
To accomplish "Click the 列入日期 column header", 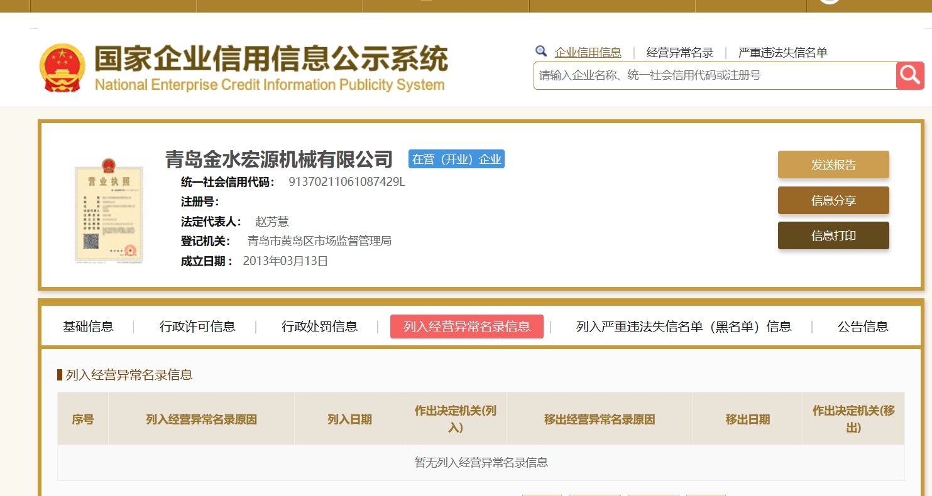I will pyautogui.click(x=349, y=419).
